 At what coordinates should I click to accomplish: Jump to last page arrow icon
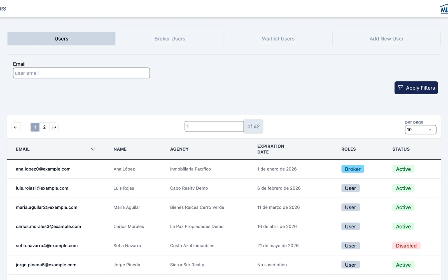click(54, 127)
